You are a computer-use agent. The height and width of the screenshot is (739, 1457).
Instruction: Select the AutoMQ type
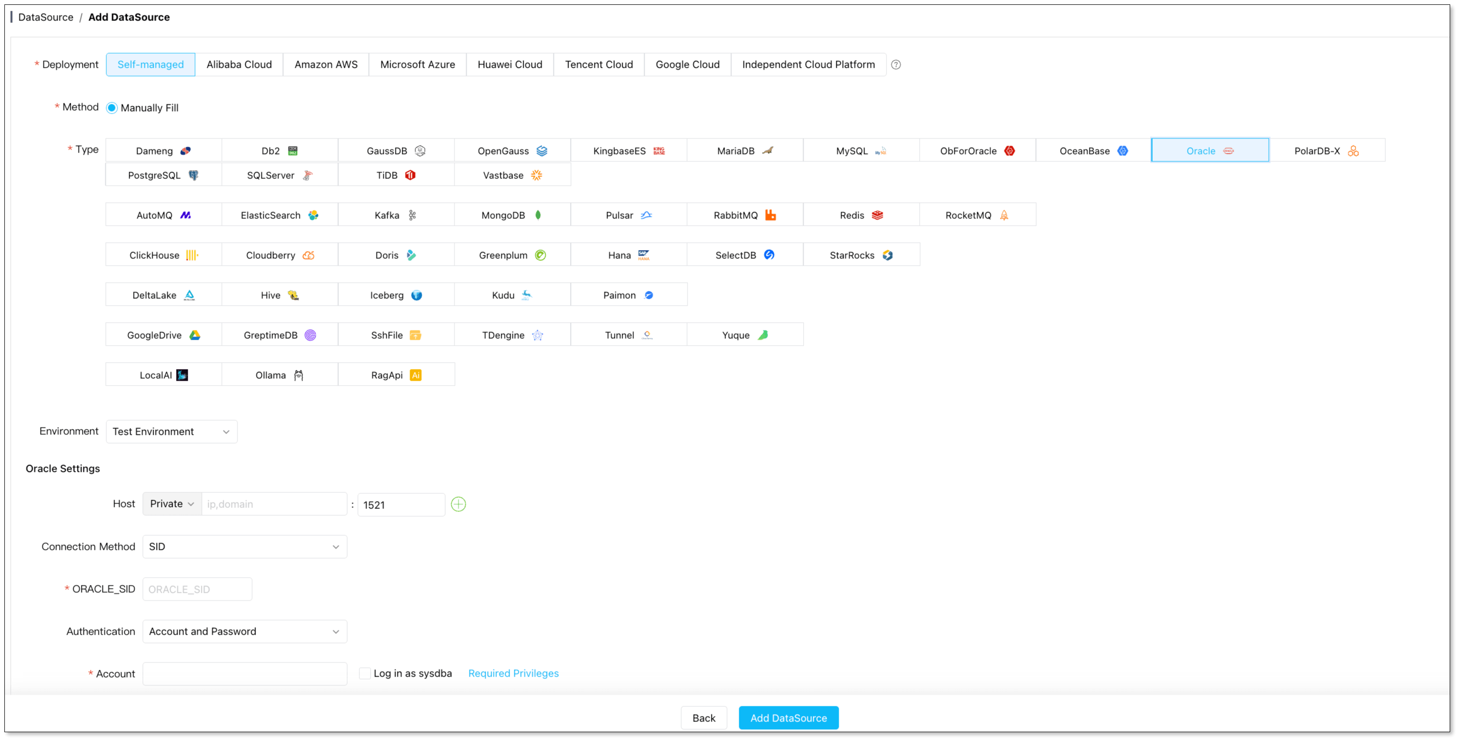(x=163, y=215)
